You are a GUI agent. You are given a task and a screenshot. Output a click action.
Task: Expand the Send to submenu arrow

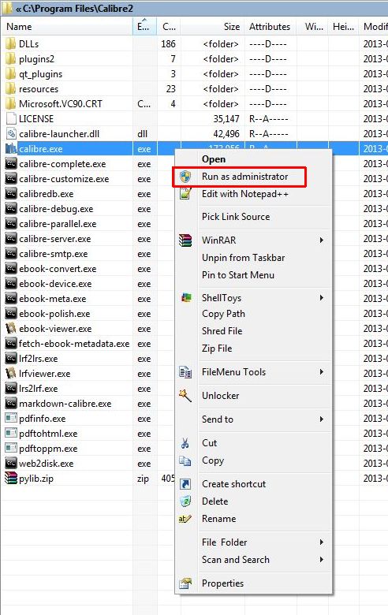pos(322,419)
